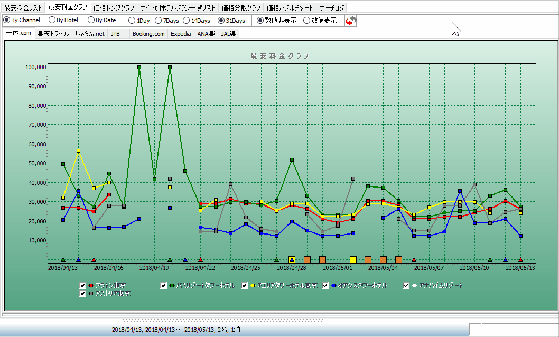The width and height of the screenshot is (559, 337).
Task: Go to the サーチログ tab
Action: [x=332, y=7]
